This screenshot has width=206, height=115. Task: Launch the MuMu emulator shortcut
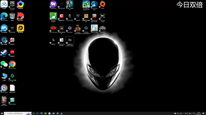[x=4, y=29]
